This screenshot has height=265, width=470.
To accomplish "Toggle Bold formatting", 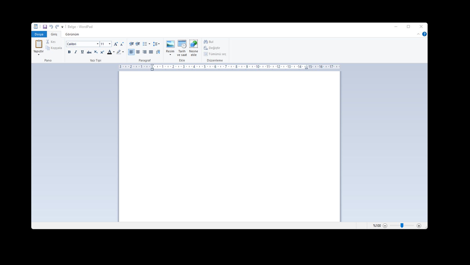I will 69,52.
